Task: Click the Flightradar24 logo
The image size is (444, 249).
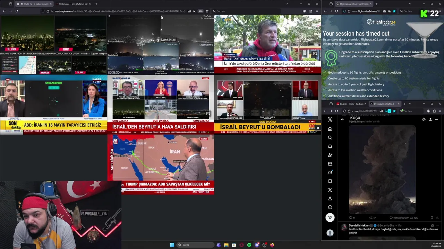Action: [x=381, y=22]
